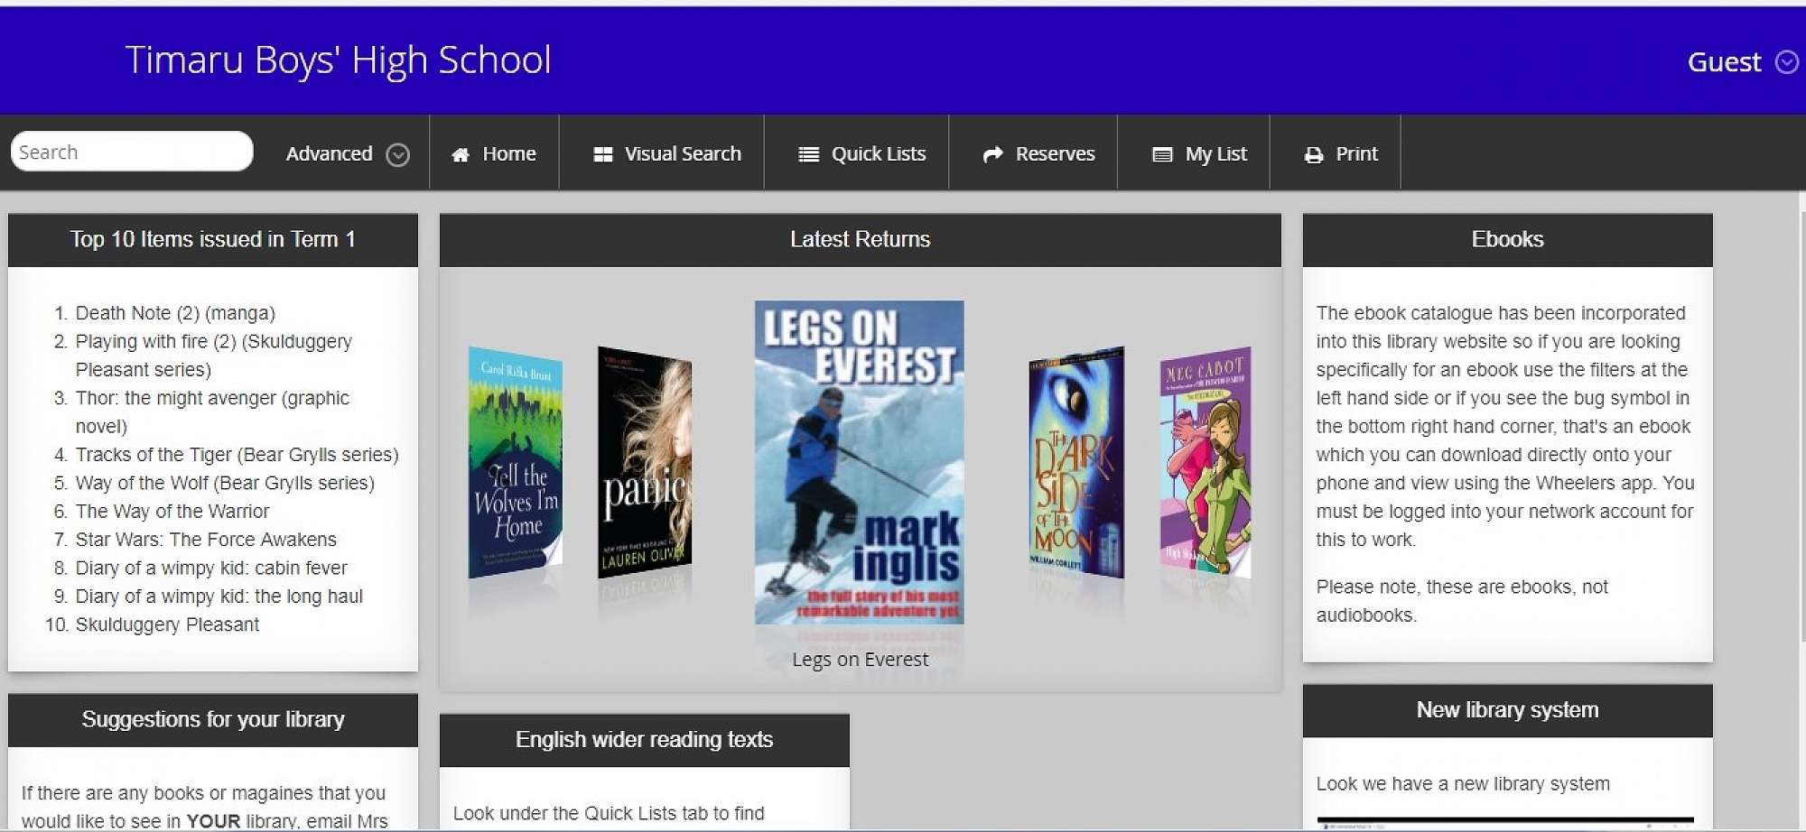Click the My List icon
The width and height of the screenshot is (1806, 832).
pyautogui.click(x=1162, y=154)
